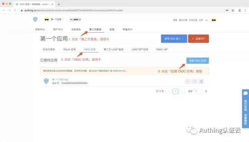
Task: Go to 控制中心 tab
Action: 40,29
